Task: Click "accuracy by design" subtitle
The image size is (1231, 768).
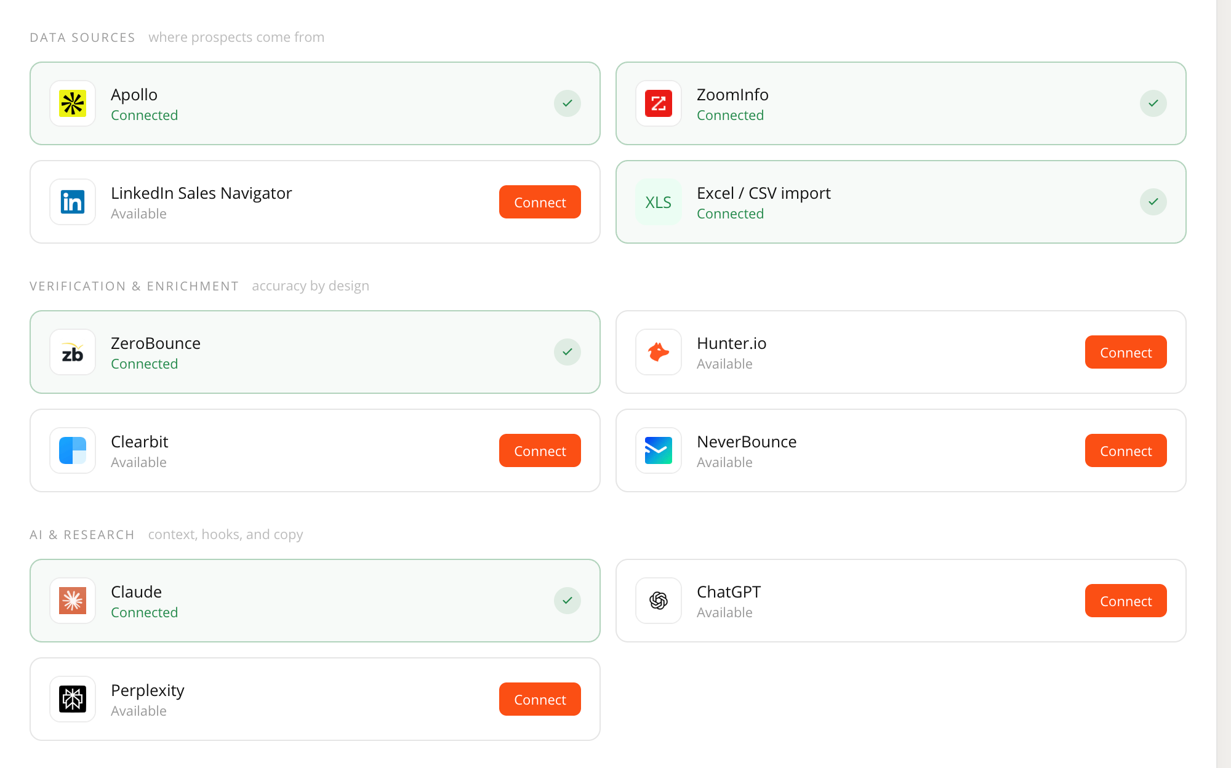Action: [310, 286]
